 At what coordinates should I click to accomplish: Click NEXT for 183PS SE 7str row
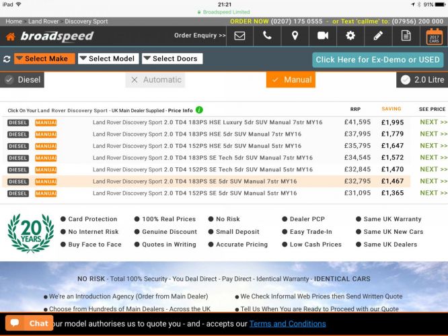click(433, 181)
